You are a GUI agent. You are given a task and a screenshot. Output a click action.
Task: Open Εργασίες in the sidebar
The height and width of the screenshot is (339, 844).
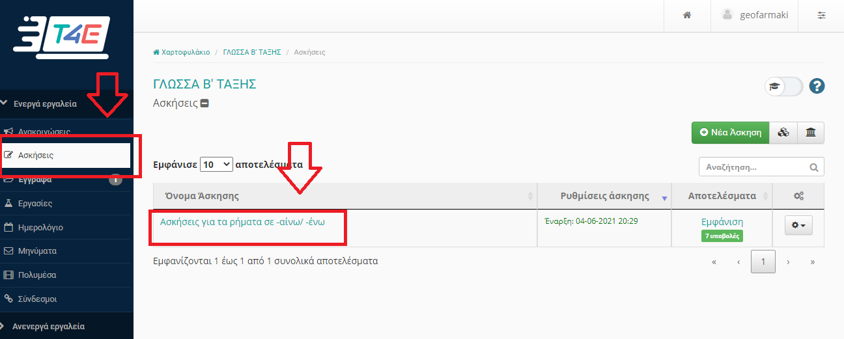point(35,204)
